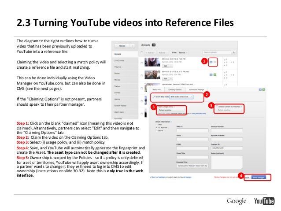
Task: Expand the arrow beside Edit on the first video
Action: (171, 66)
